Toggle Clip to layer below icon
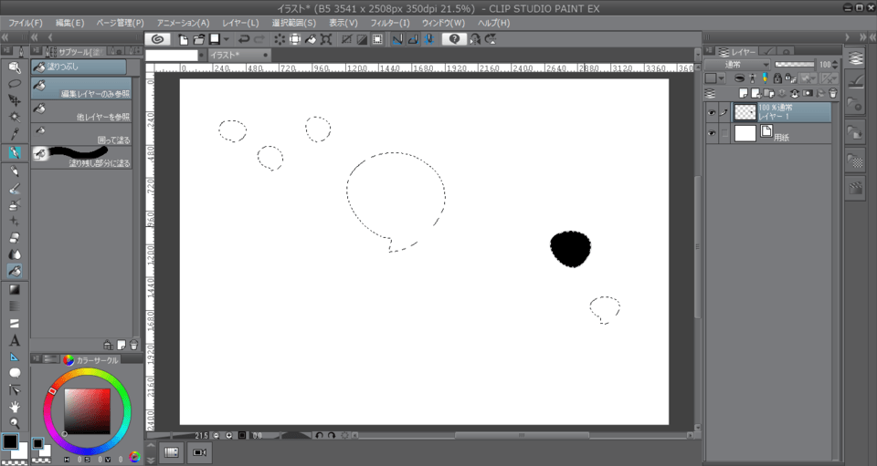This screenshot has width=877, height=466. [x=739, y=78]
